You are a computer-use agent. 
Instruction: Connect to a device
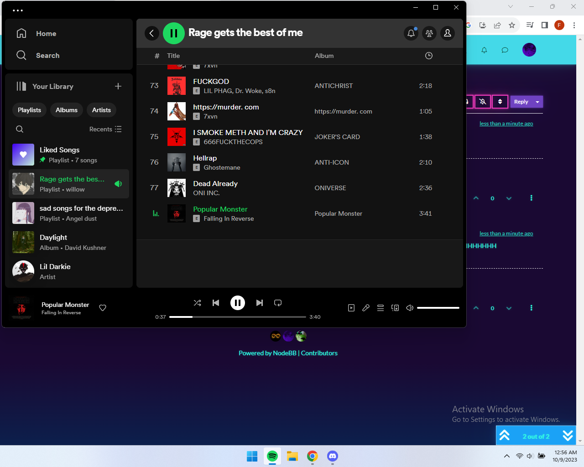[x=395, y=308]
